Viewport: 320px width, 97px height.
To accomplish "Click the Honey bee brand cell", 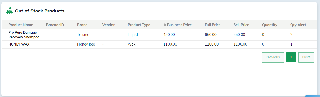I will (x=86, y=44).
